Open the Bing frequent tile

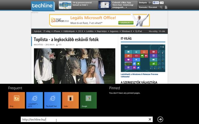pyautogui.click(x=16, y=100)
